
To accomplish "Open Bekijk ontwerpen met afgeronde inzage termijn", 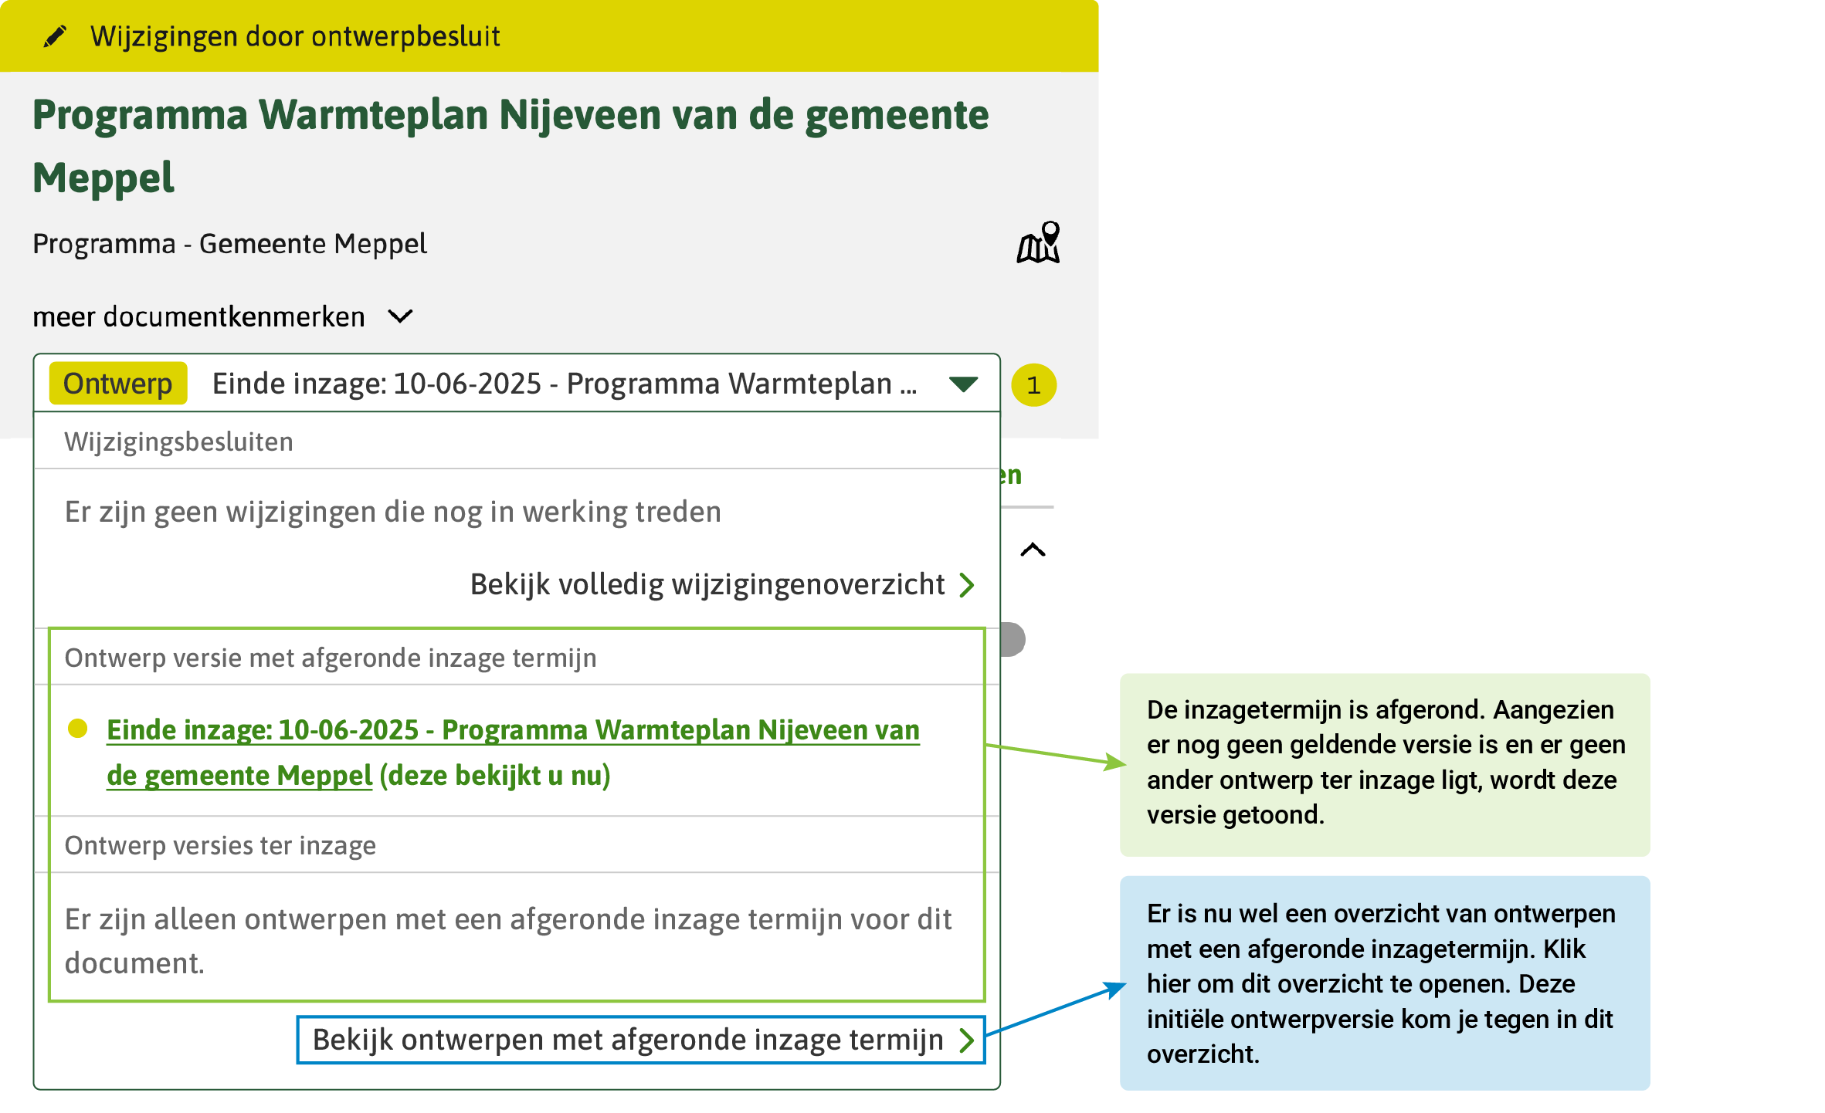I will pos(627,1040).
